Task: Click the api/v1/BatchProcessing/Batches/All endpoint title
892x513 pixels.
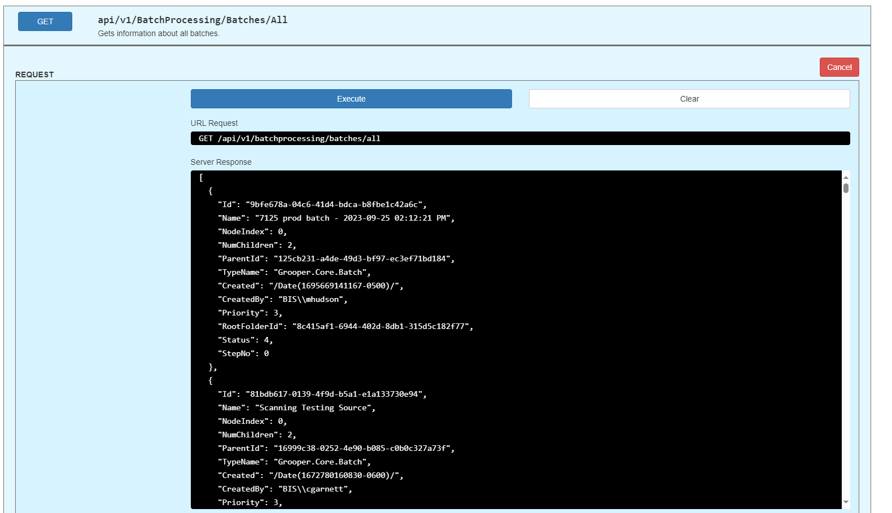Action: point(193,20)
